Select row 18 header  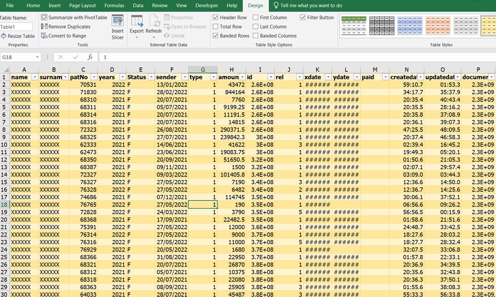tap(5, 204)
